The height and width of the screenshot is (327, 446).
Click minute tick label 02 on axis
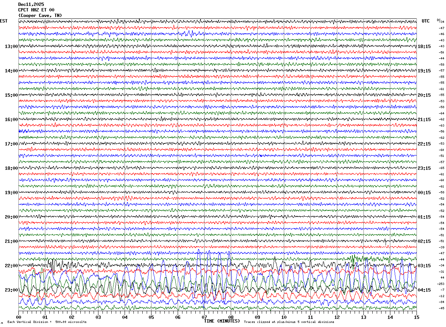[x=72, y=317]
